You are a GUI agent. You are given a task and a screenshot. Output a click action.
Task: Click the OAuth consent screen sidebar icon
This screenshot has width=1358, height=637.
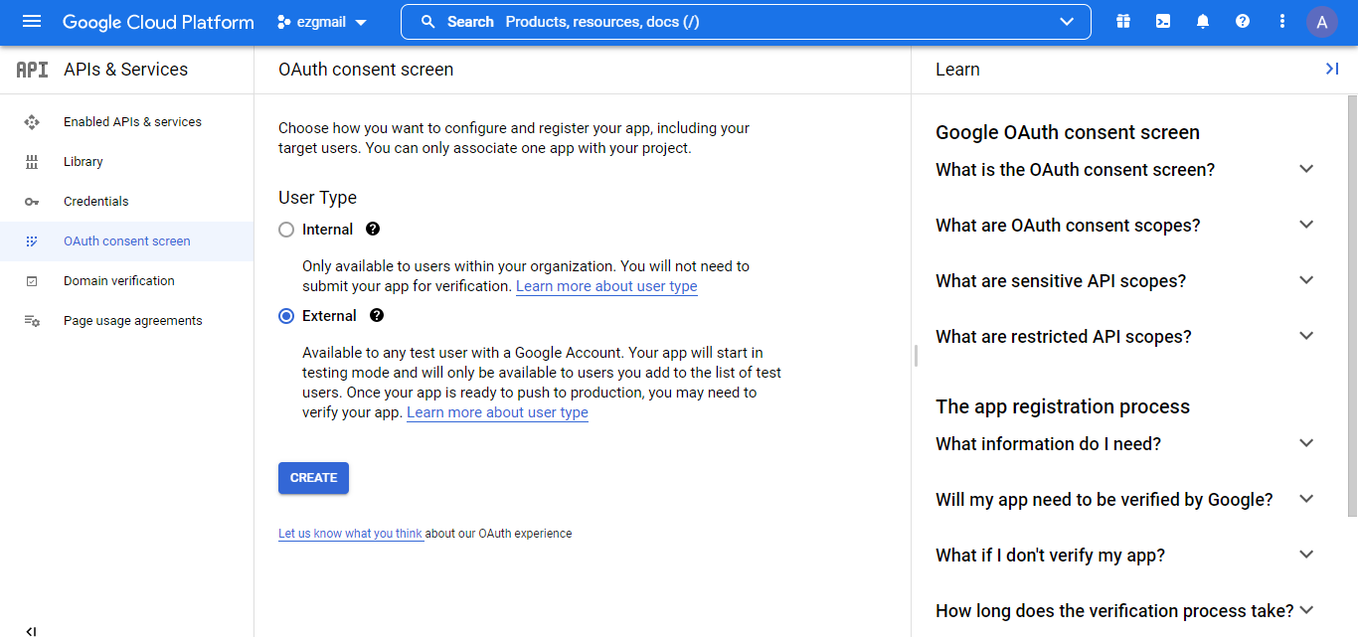point(32,241)
